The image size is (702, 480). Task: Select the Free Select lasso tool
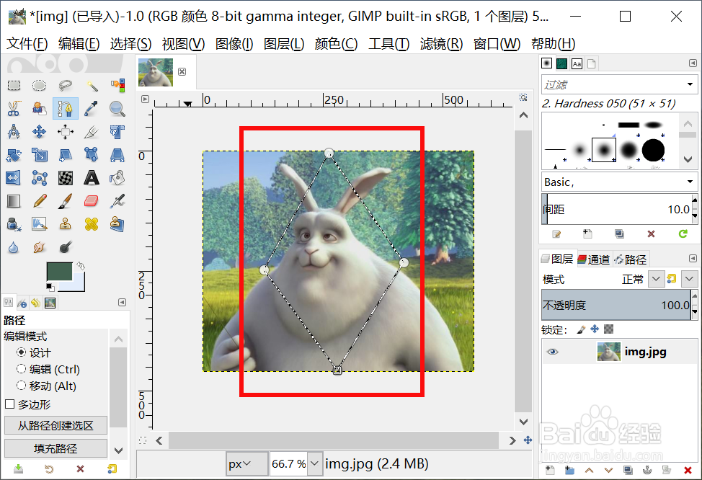coord(66,86)
